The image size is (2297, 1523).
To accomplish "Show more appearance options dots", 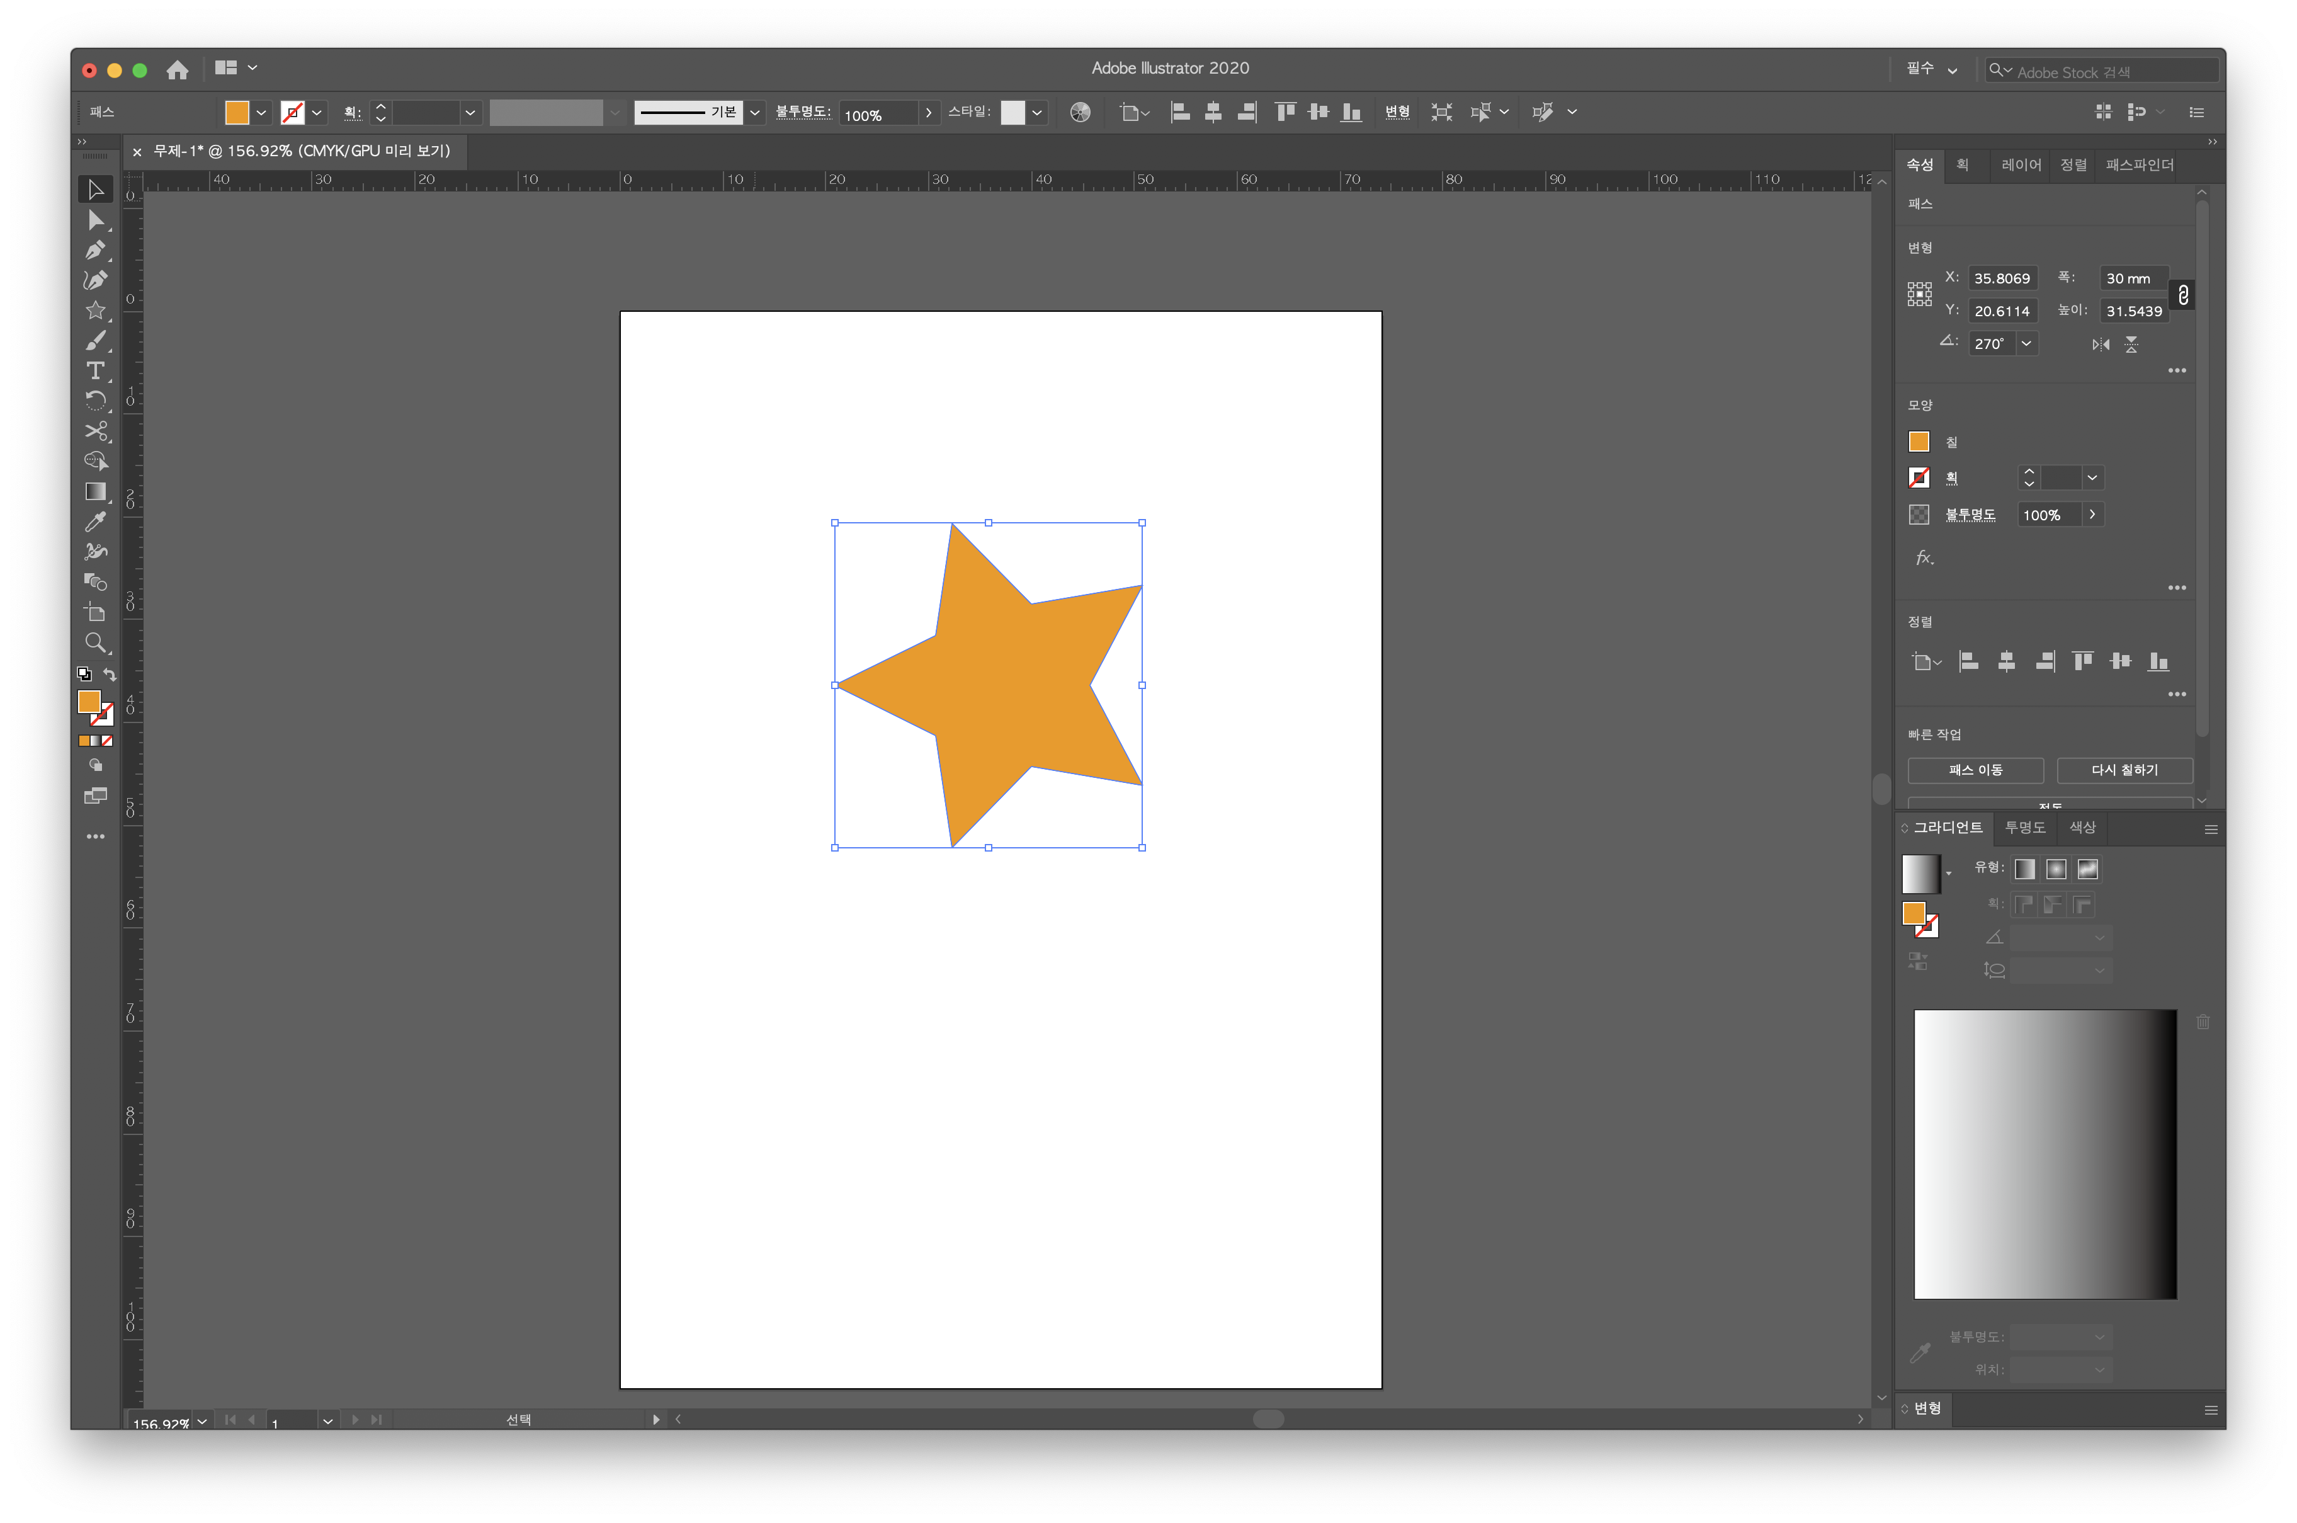I will pyautogui.click(x=2177, y=589).
